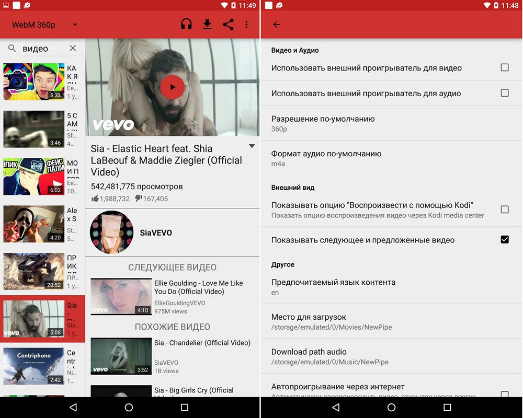523x418 pixels.
Task: Tap the 11:49 clock in status bar
Action: pos(247,5)
